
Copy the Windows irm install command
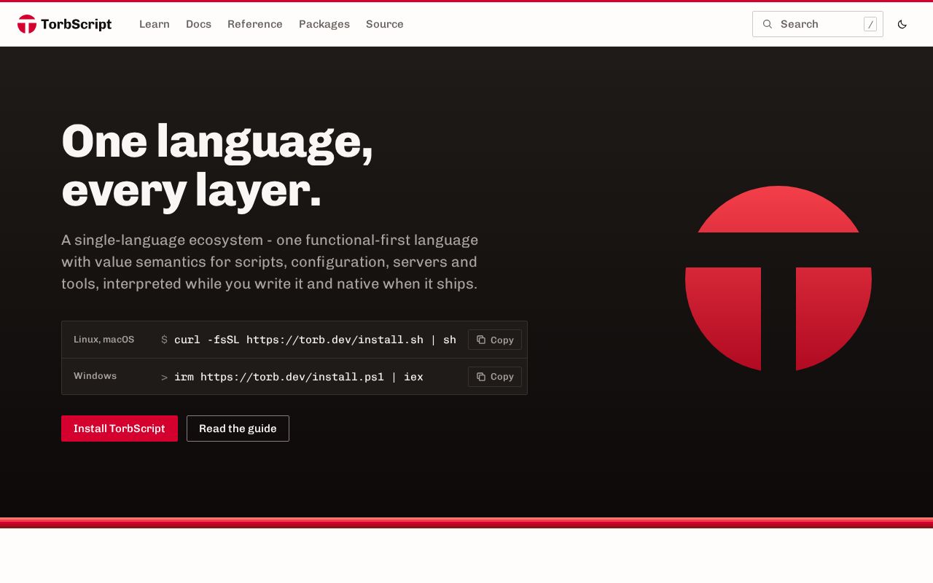(x=495, y=377)
